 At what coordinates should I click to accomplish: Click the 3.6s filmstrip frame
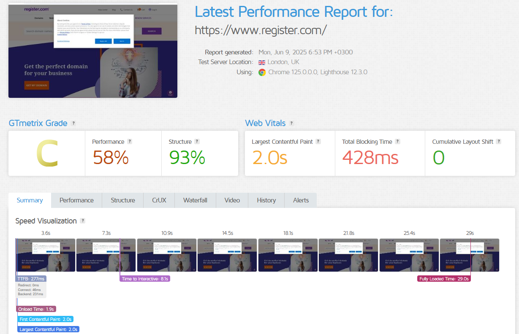coord(46,255)
